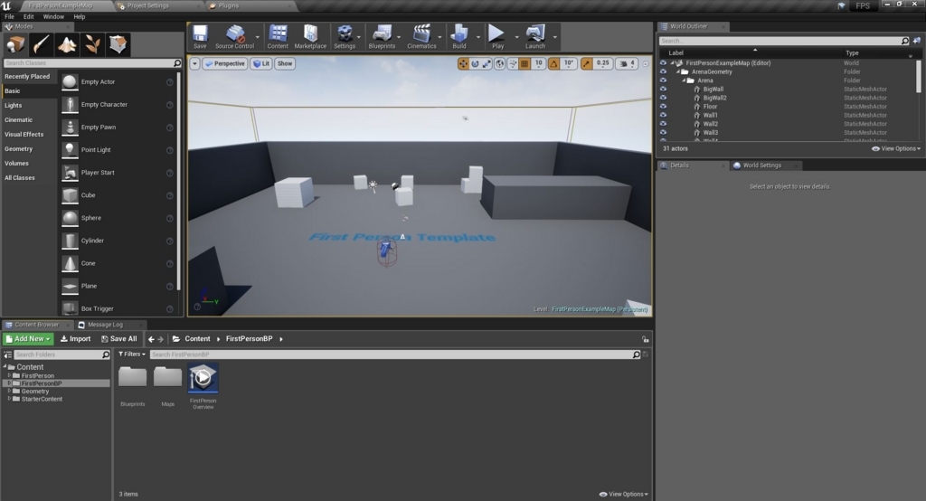This screenshot has width=926, height=501.
Task: Expand the StarterContent folder in tree
Action: 9,399
